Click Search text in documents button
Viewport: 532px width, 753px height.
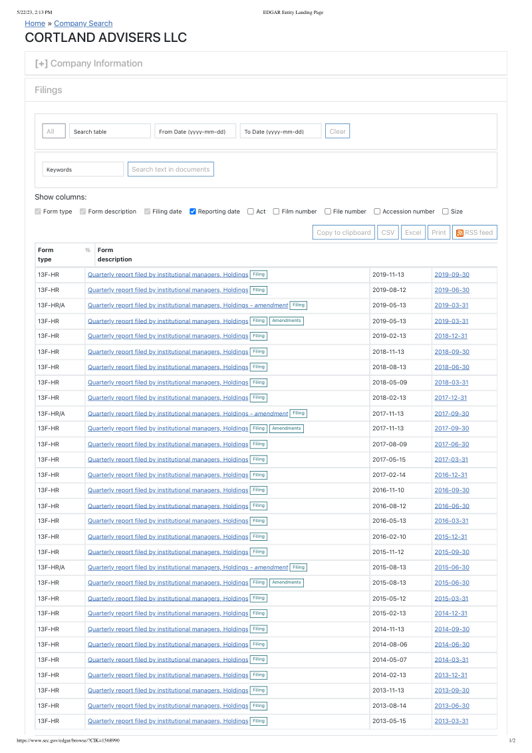170,169
